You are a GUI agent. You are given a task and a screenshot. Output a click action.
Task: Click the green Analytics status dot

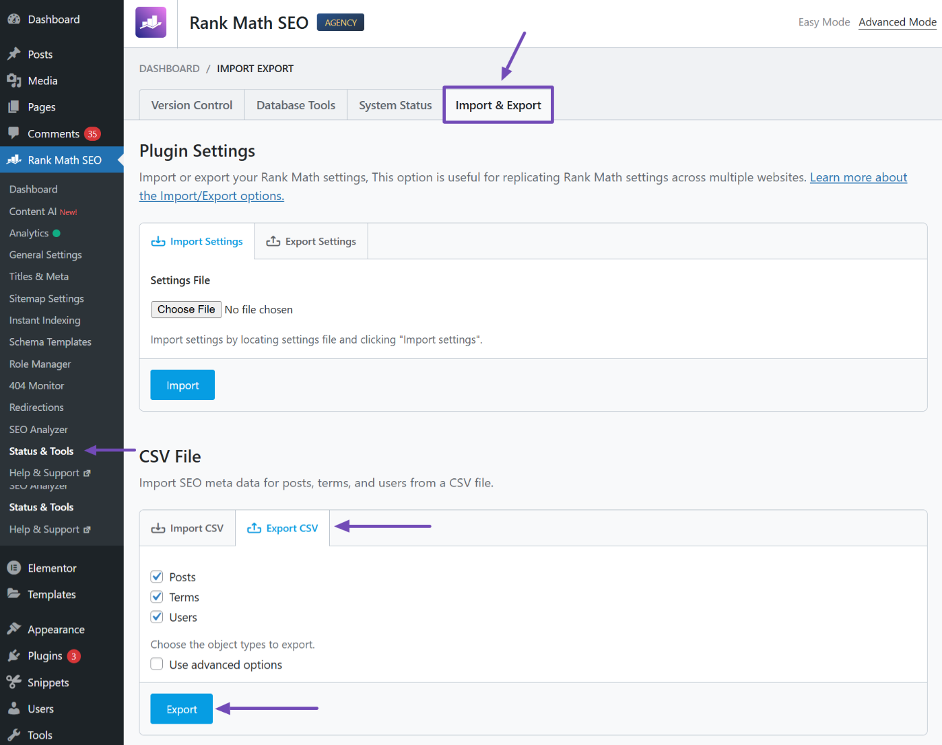pyautogui.click(x=57, y=233)
